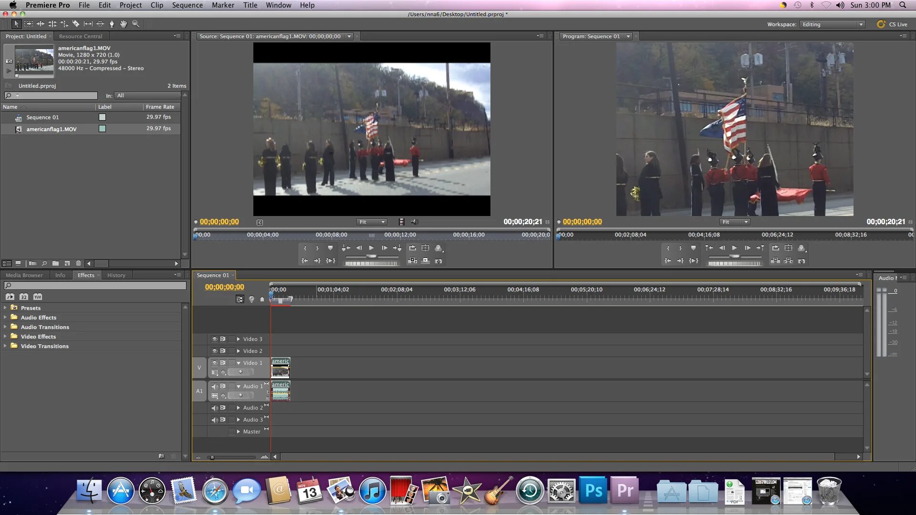Set Out point in Source monitor
This screenshot has width=916, height=515.
[x=317, y=248]
